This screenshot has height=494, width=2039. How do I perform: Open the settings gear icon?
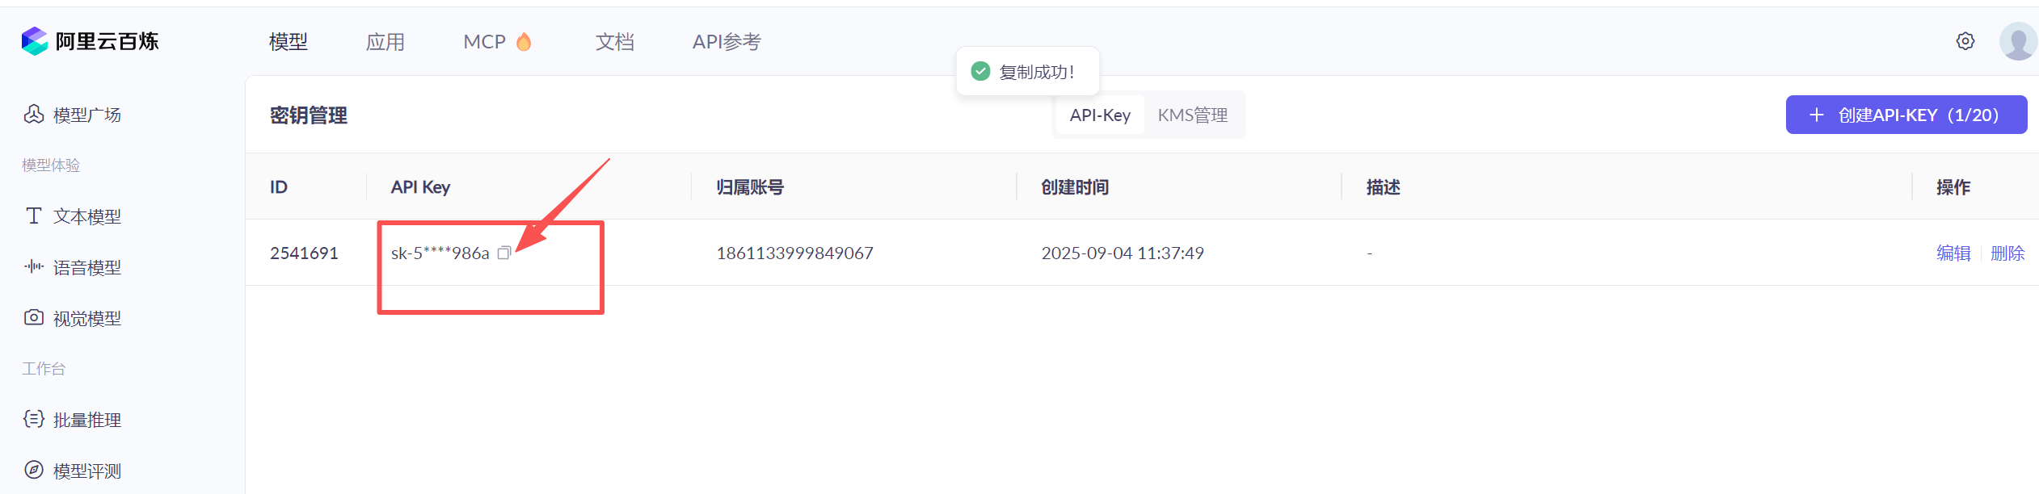1965,41
